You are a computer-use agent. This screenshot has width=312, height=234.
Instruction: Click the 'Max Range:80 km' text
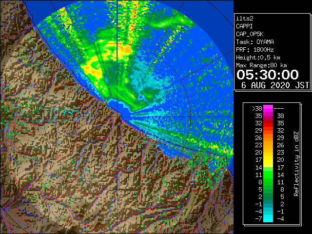(261, 65)
